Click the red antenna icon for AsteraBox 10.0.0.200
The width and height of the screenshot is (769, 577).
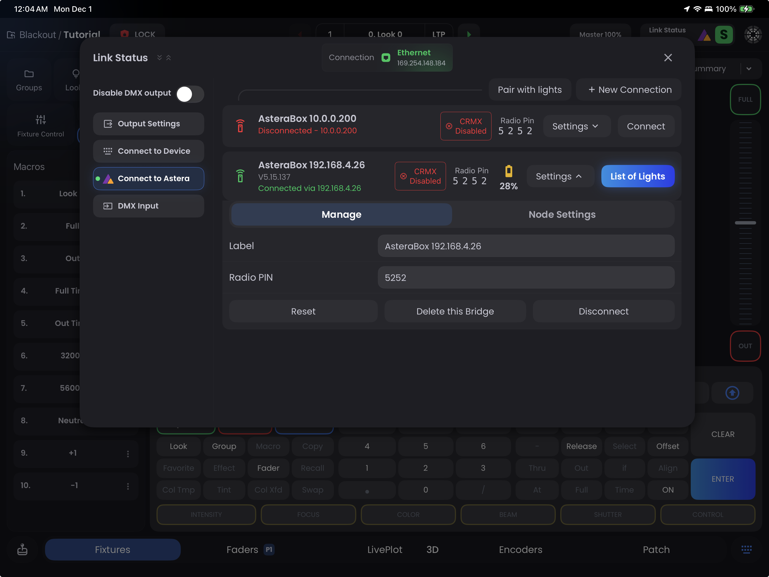pyautogui.click(x=240, y=126)
